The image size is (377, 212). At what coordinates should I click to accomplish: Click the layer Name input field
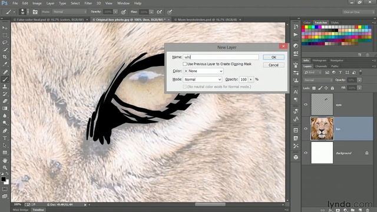pos(221,57)
